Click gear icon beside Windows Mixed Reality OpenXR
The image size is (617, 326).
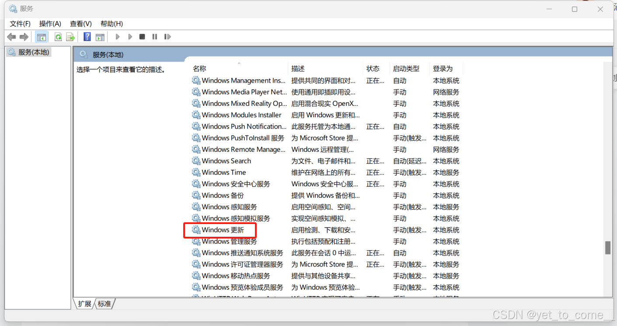[196, 103]
